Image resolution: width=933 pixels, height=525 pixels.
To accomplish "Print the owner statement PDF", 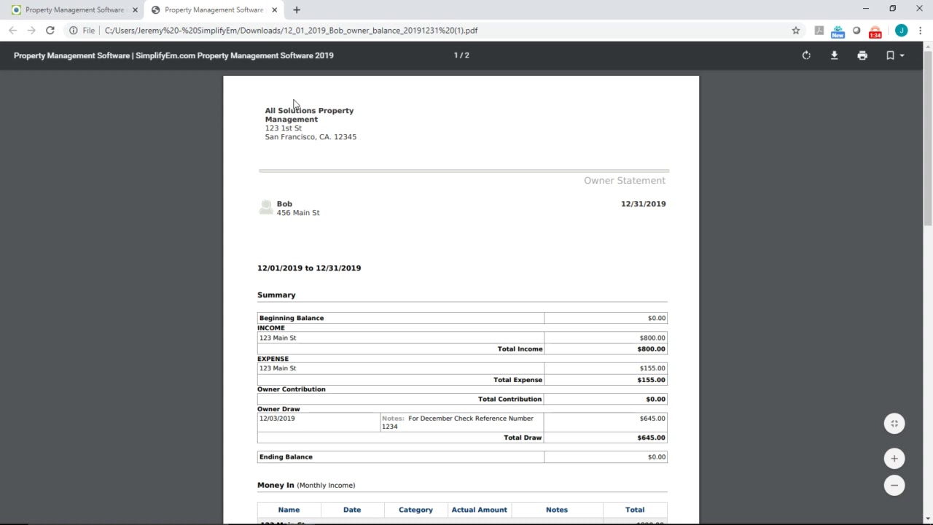I will [862, 55].
